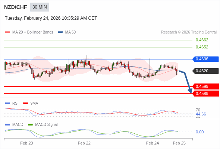Click the Feb 20 date axis label
This screenshot has width=220, height=149.
26,143
